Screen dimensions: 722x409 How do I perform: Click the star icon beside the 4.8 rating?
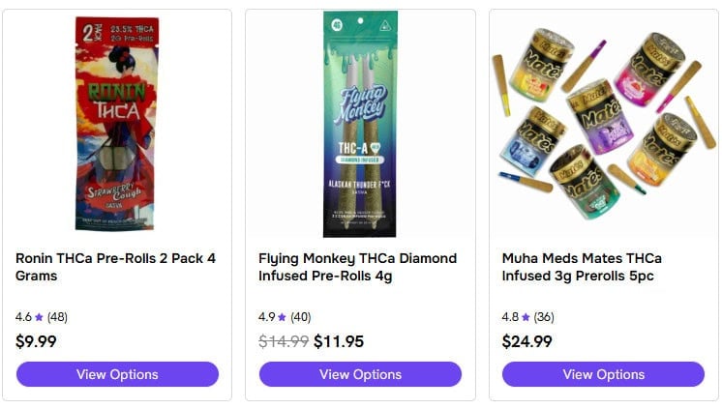click(526, 317)
